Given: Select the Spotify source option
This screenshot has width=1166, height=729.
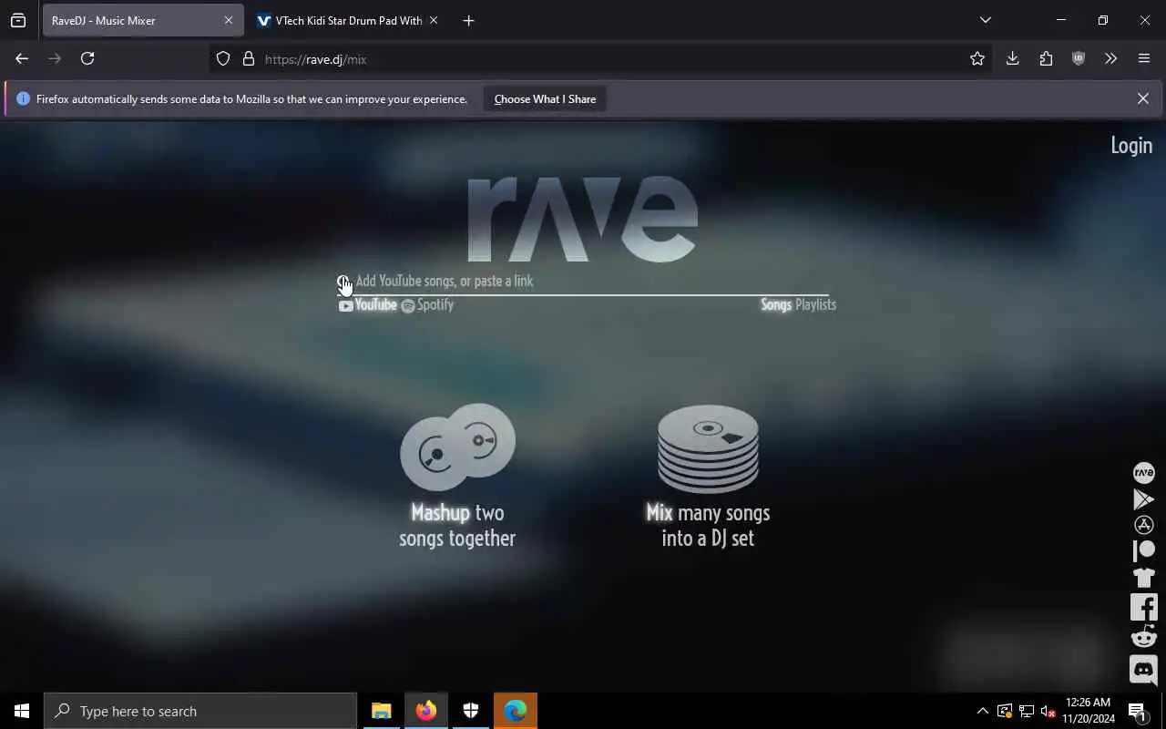Looking at the screenshot, I should (x=427, y=305).
